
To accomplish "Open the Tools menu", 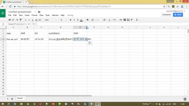I will (48, 15).
